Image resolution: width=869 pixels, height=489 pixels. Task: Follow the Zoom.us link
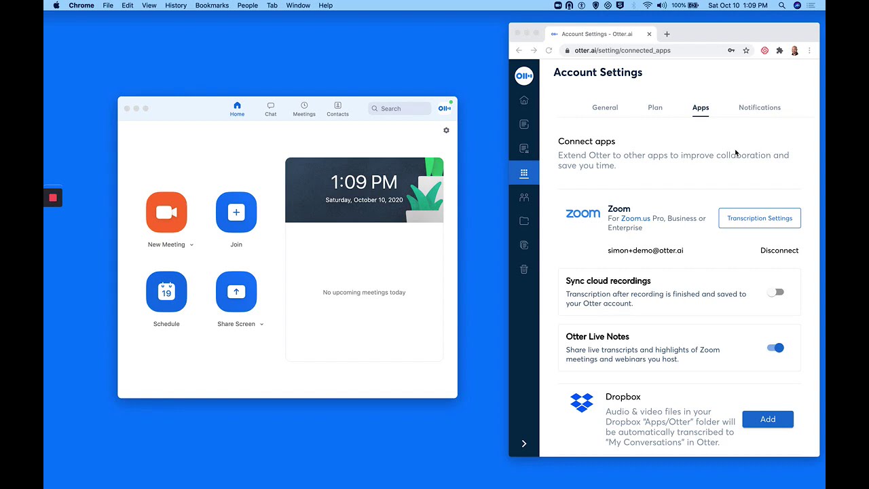point(635,219)
